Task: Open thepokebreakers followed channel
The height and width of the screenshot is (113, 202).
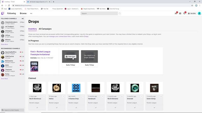Action: point(13,23)
